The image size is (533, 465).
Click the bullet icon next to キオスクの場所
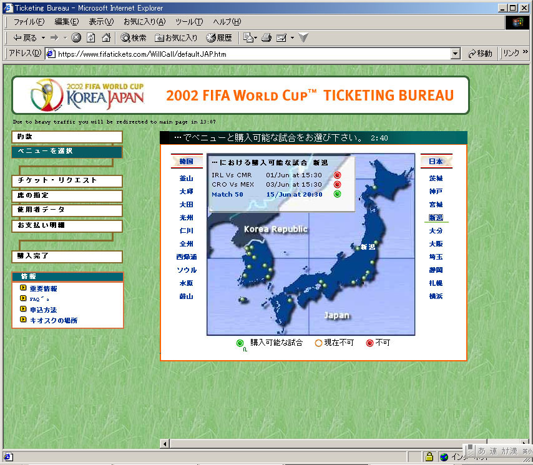(23, 320)
